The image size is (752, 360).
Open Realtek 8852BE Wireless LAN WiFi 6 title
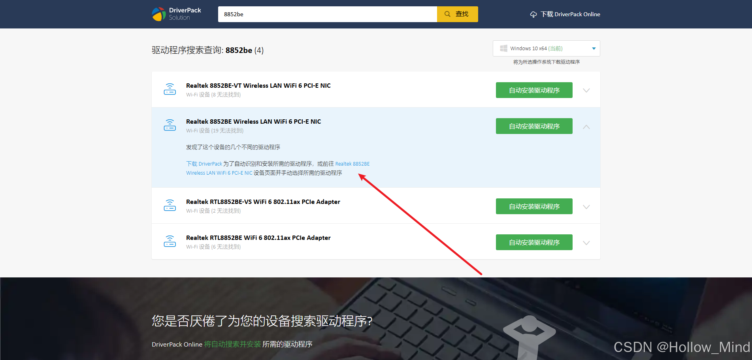[x=254, y=121]
